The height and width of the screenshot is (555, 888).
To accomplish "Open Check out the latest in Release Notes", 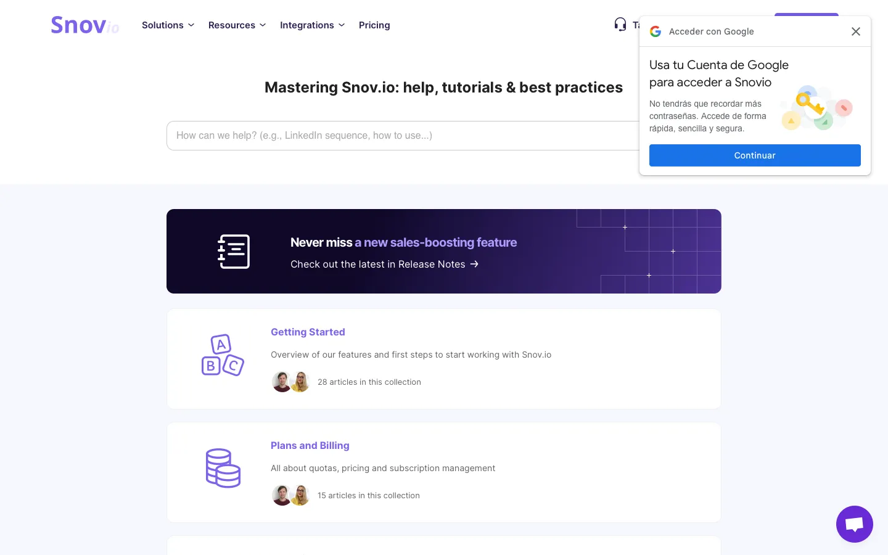I will pyautogui.click(x=384, y=264).
